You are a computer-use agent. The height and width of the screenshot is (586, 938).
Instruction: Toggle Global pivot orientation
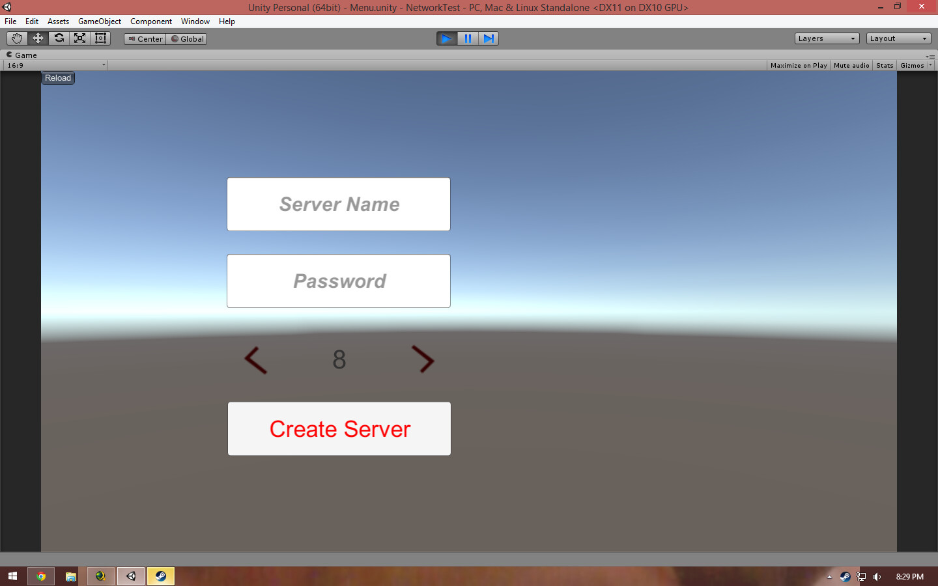point(187,38)
